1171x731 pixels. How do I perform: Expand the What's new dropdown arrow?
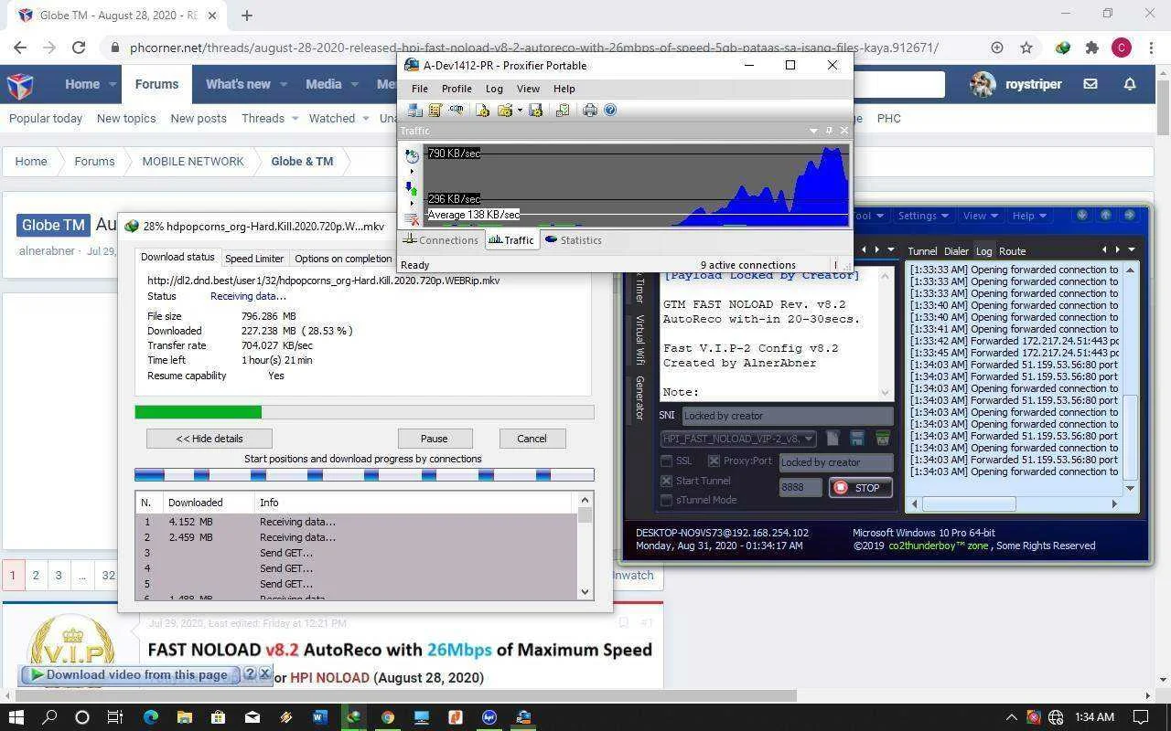coord(284,84)
